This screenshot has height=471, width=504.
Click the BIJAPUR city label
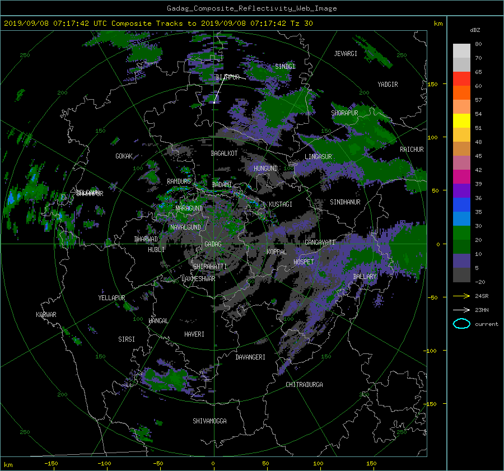click(x=227, y=77)
